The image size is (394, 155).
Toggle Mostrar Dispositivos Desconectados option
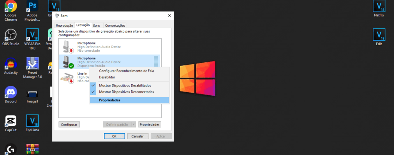click(x=126, y=92)
